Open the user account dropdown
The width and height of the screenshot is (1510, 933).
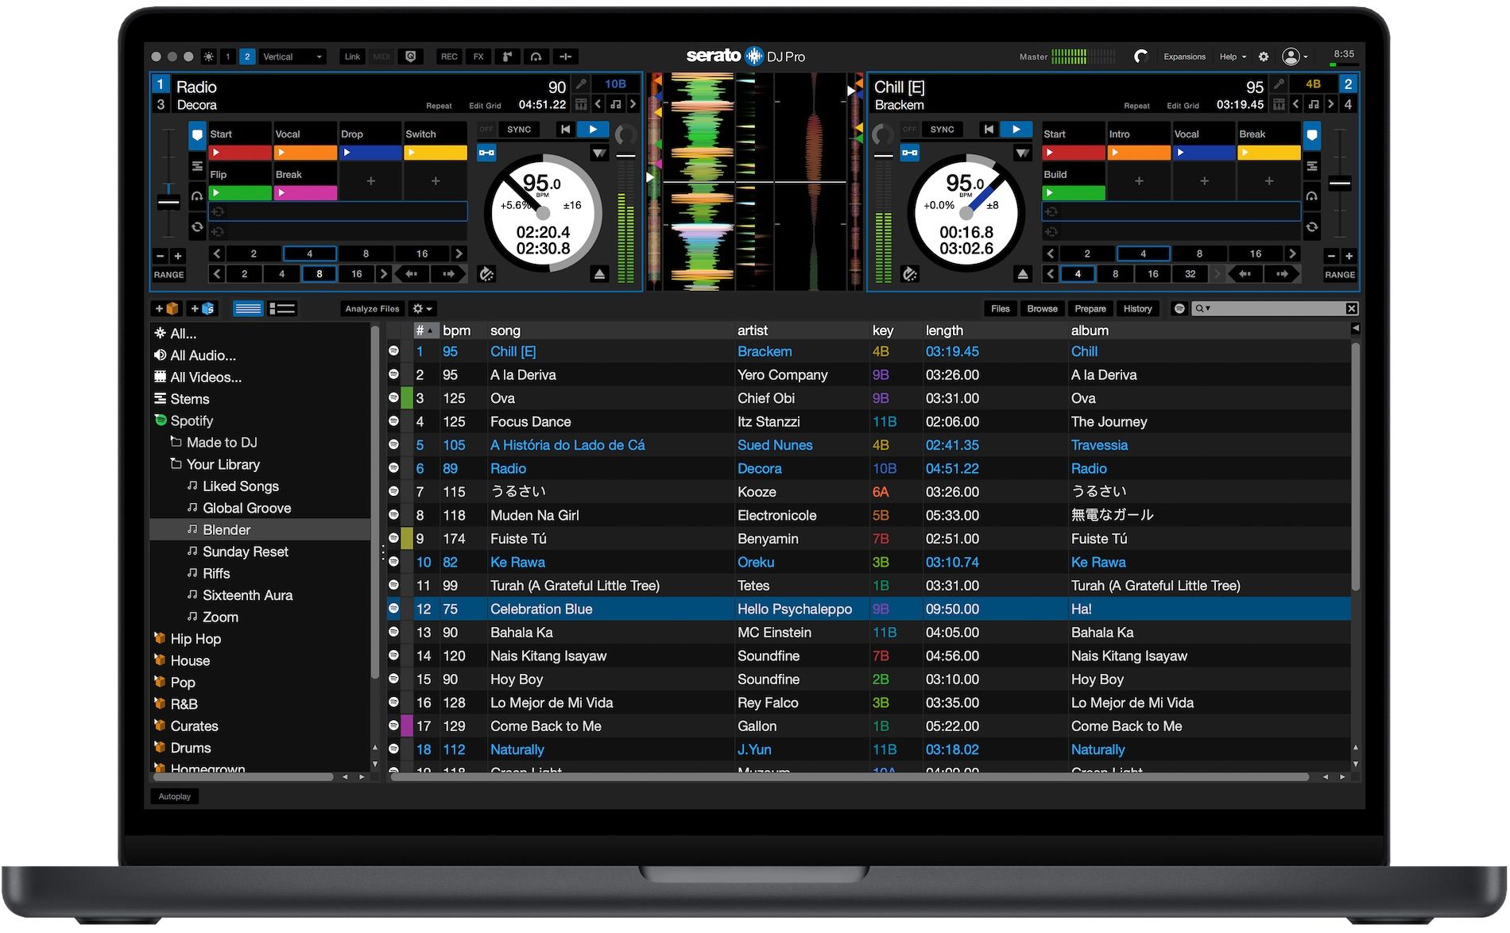(x=1295, y=56)
